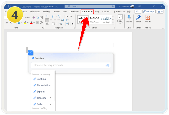169x115 pixels.
Task: Apply the No Spacing style
Action: point(94,20)
